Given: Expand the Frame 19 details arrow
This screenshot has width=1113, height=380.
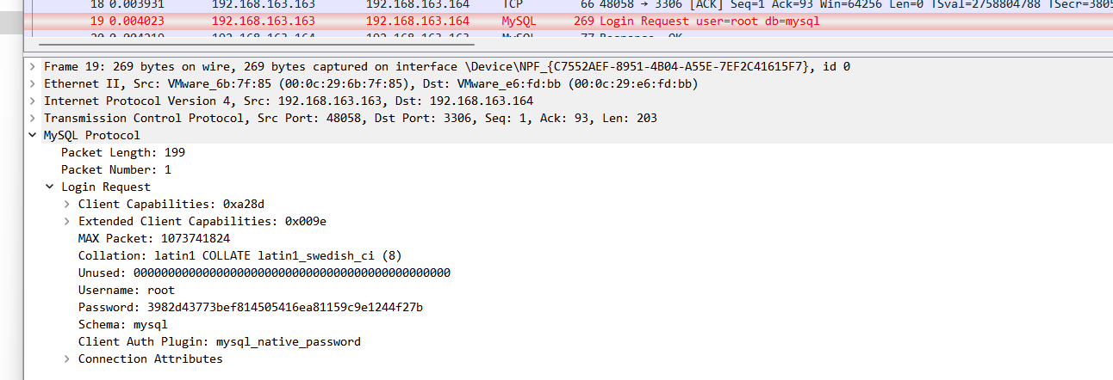Looking at the screenshot, I should (33, 67).
